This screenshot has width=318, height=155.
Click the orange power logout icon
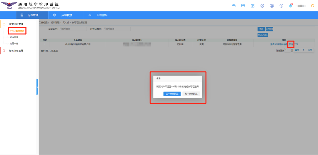pyautogui.click(x=312, y=6)
